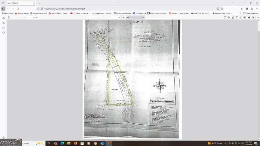The height and width of the screenshot is (146, 260).
Task: Click the PDF zoom in plus button
Action: coord(123,18)
